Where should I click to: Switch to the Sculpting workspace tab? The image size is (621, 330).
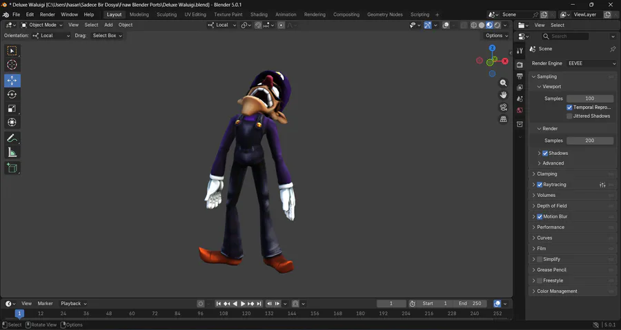(167, 14)
